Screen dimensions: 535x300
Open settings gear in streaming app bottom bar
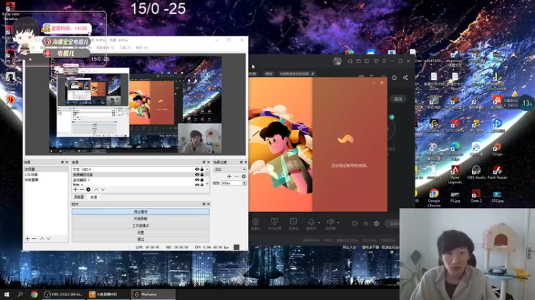coord(377,223)
